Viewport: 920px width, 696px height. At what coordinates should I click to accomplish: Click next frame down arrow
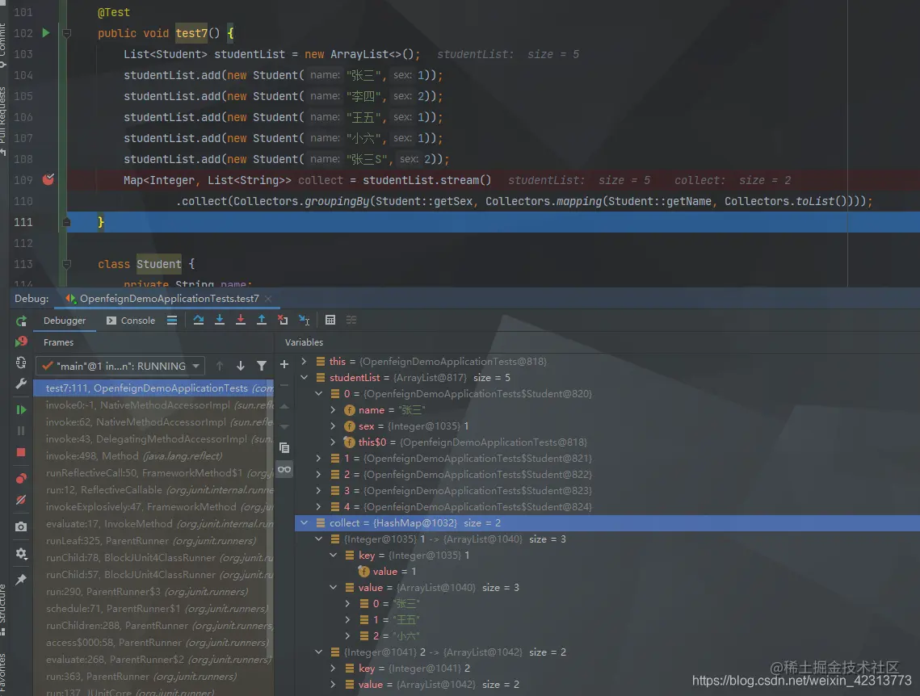click(241, 366)
